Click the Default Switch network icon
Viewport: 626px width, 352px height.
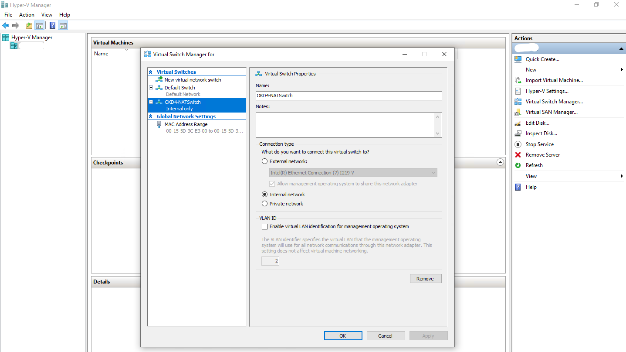pos(159,88)
